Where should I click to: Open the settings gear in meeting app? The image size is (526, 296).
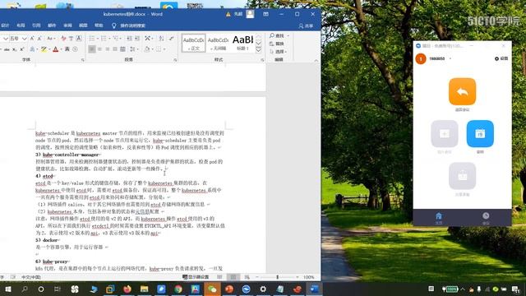point(501,58)
